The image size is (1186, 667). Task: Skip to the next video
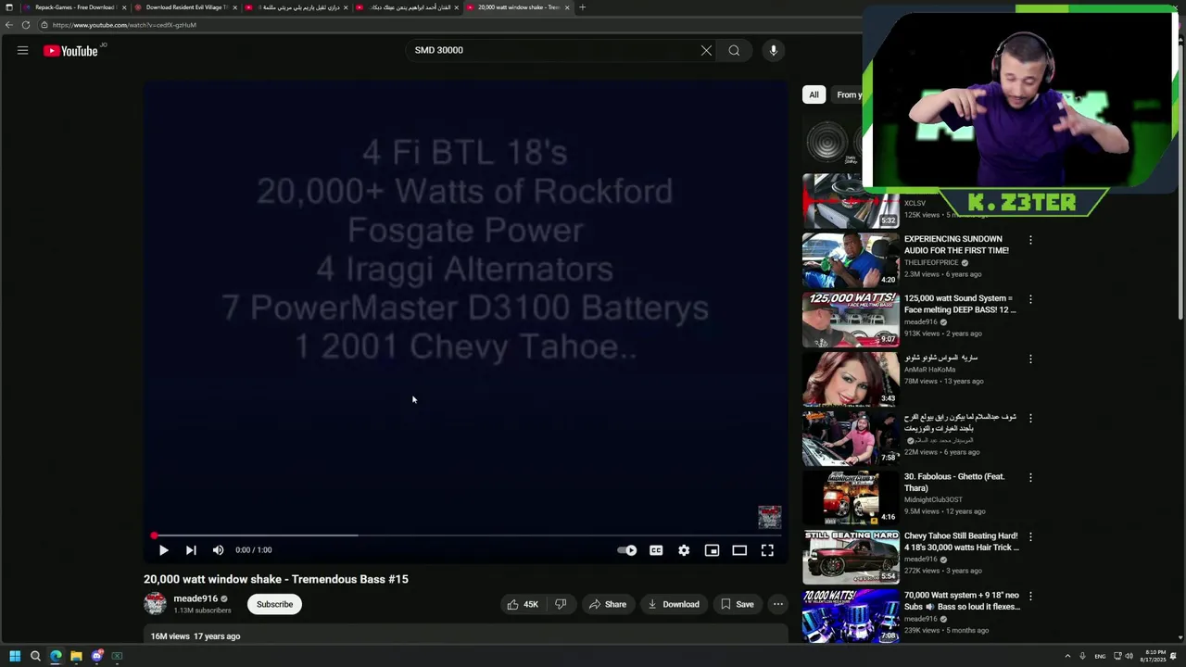coord(191,550)
